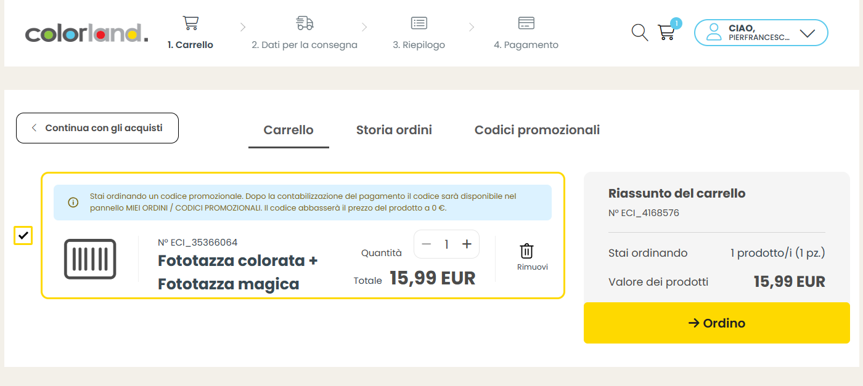The width and height of the screenshot is (863, 386).
Task: Open the Codici promozionali tab
Action: [x=537, y=130]
